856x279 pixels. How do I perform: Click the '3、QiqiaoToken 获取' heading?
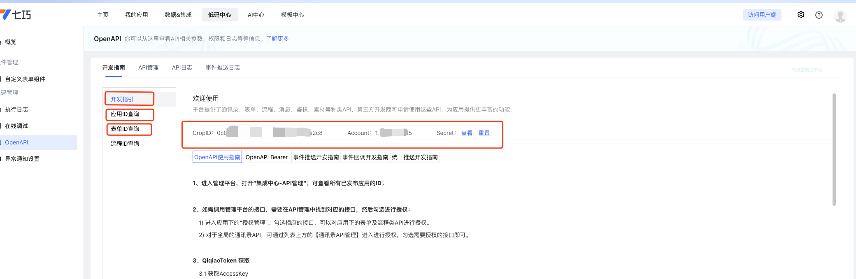tap(221, 260)
